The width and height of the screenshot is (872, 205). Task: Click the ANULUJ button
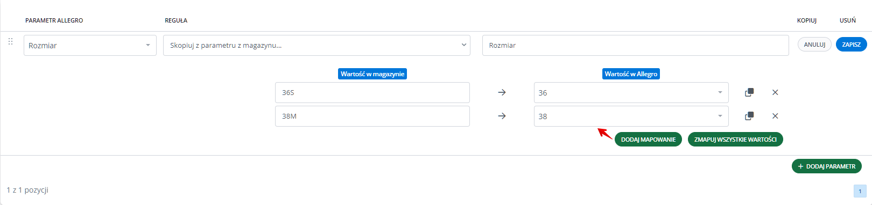pyautogui.click(x=814, y=45)
